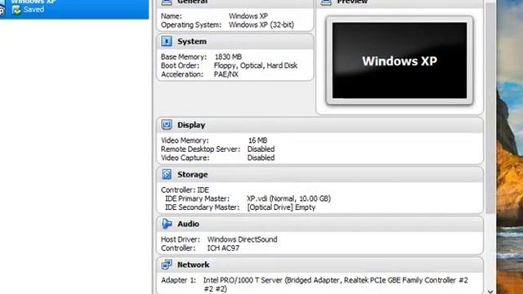Click the Adapter 1 Intel PRO/1000 description
Image resolution: width=523 pixels, height=294 pixels.
point(336,284)
